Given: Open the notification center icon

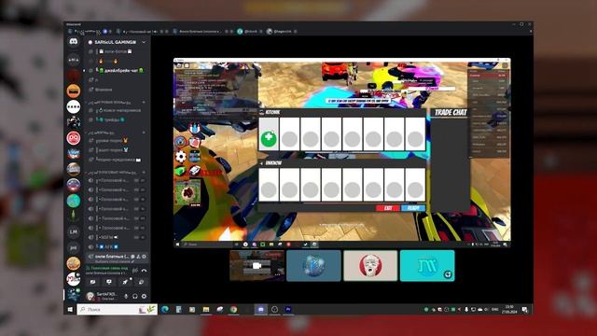Looking at the screenshot, I should (524, 310).
